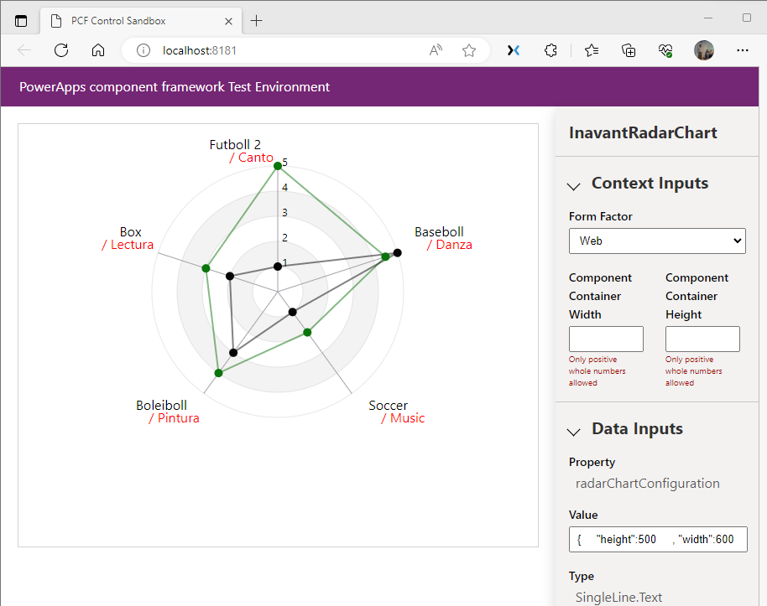Click the user profile avatar
The width and height of the screenshot is (767, 606).
point(704,50)
